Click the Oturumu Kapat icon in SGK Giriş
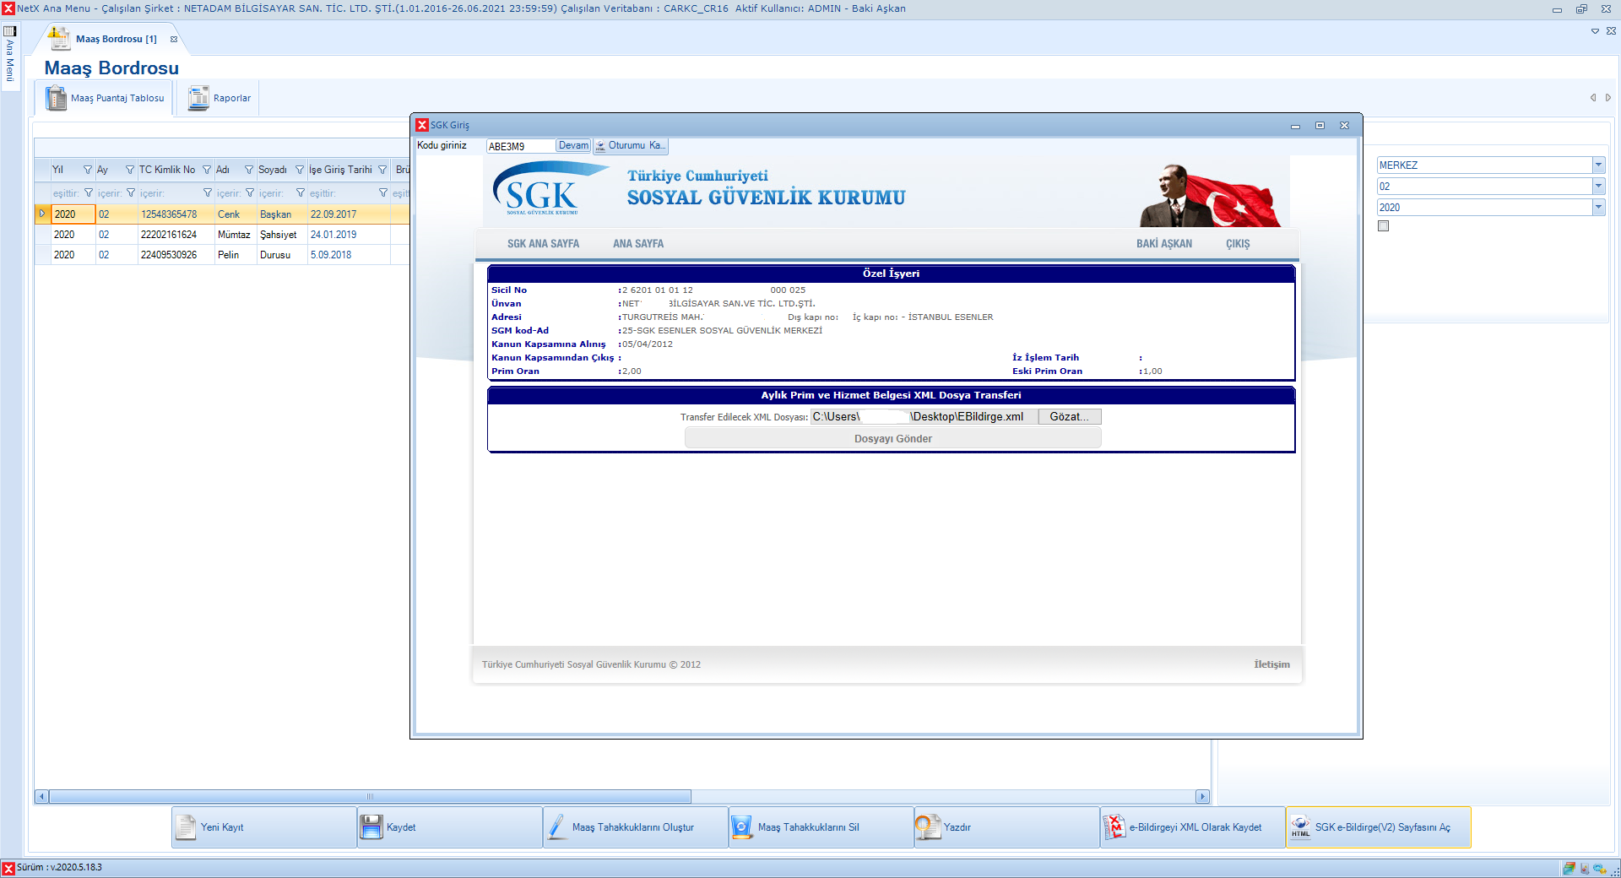Screen dimensions: 1621x878 pos(600,146)
